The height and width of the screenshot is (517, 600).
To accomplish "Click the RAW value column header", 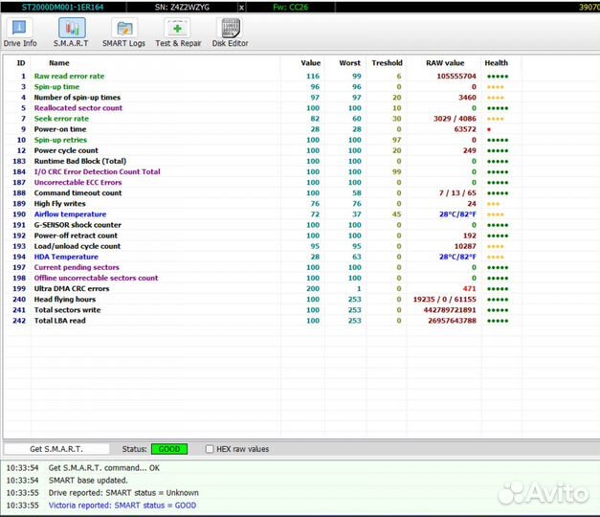I will coord(447,63).
